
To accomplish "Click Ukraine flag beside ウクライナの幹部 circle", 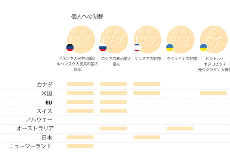I will pyautogui.click(x=170, y=48).
